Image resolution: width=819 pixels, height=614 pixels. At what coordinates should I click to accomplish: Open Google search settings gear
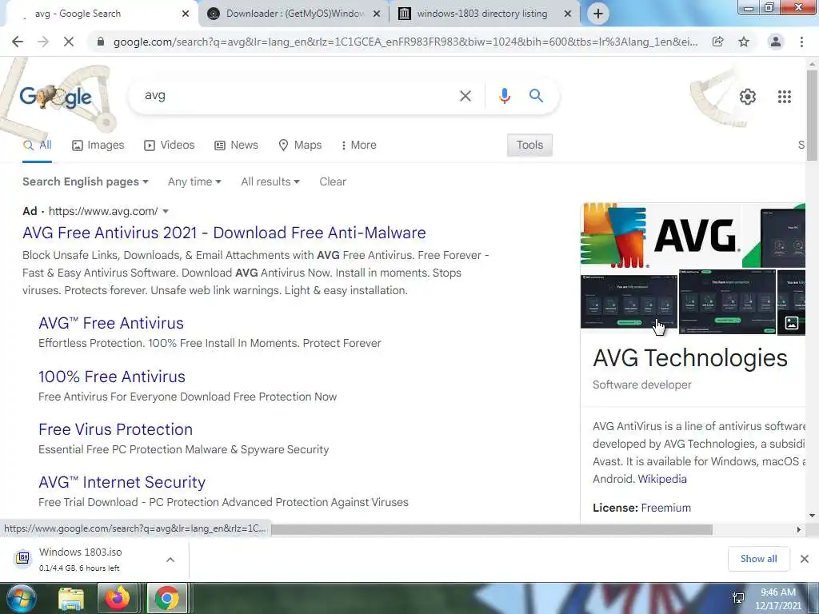pos(748,97)
